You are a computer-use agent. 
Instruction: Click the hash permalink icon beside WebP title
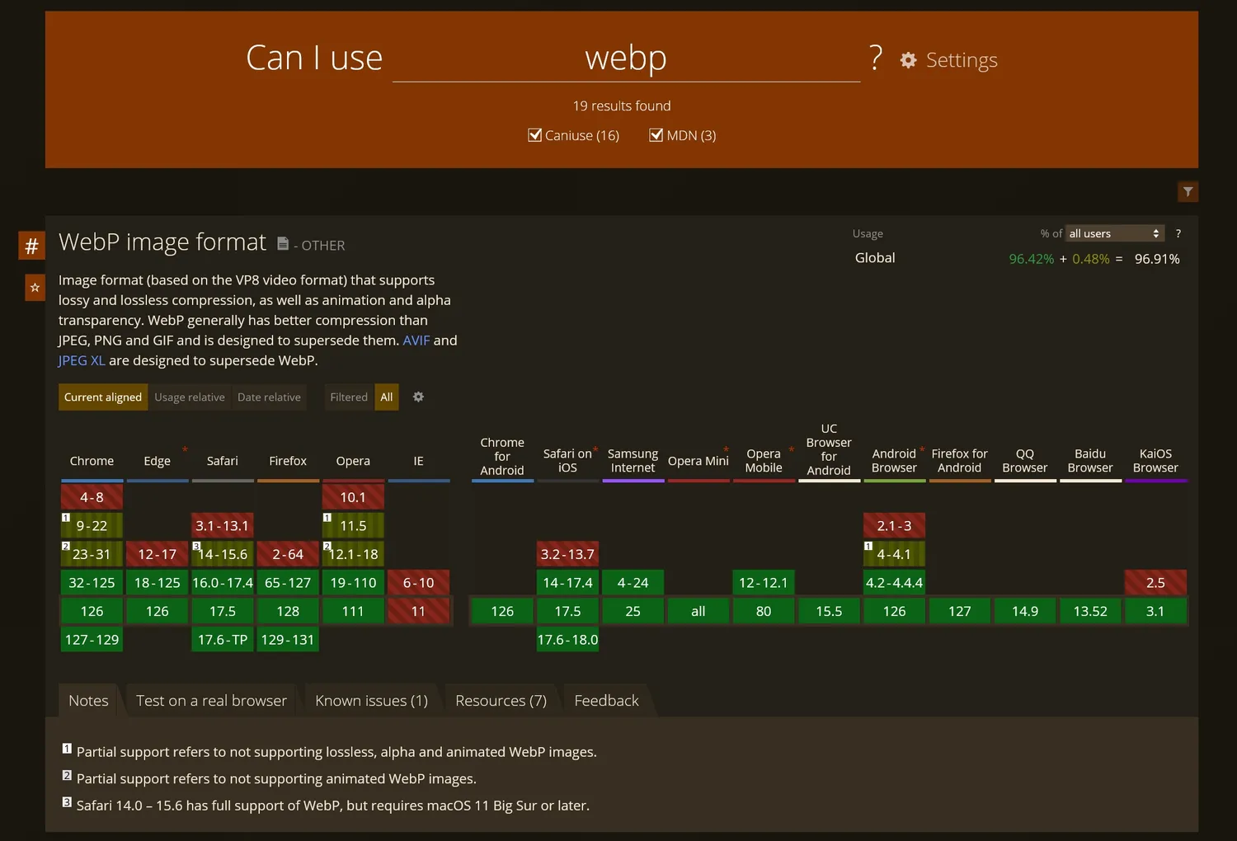(x=31, y=246)
